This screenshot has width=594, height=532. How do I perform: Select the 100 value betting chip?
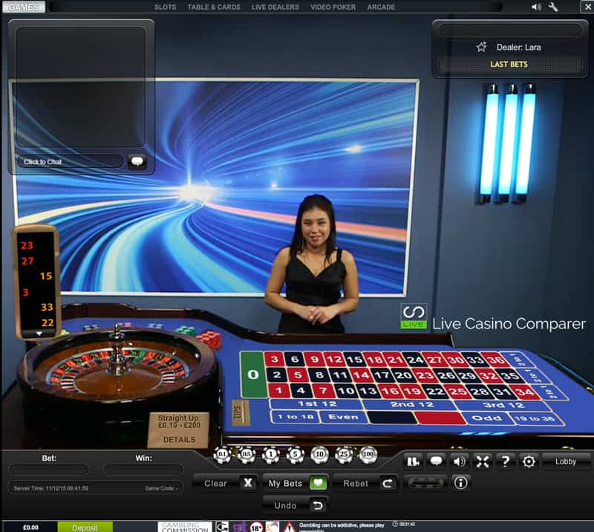click(368, 454)
